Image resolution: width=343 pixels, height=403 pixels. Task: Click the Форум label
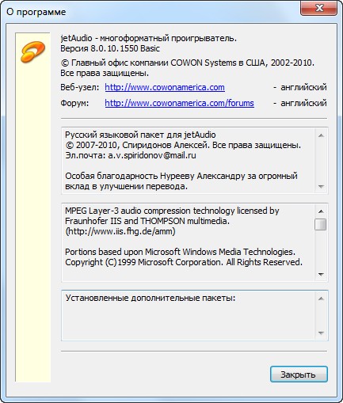pyautogui.click(x=74, y=103)
